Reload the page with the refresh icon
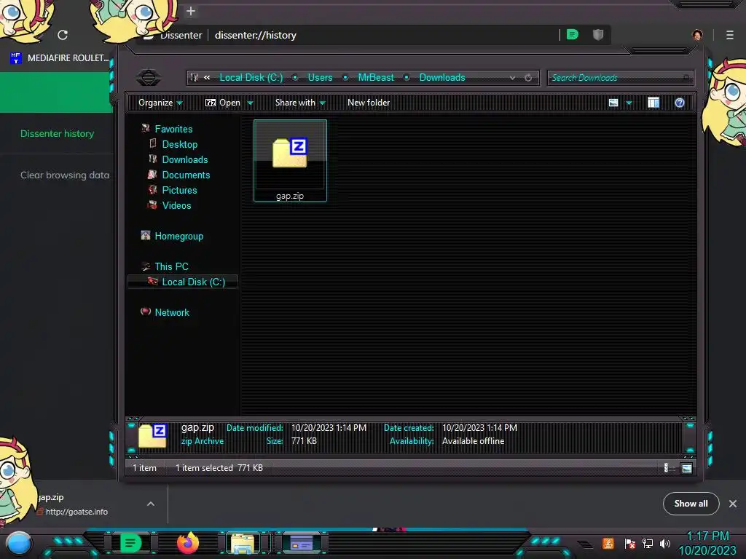 coord(63,35)
